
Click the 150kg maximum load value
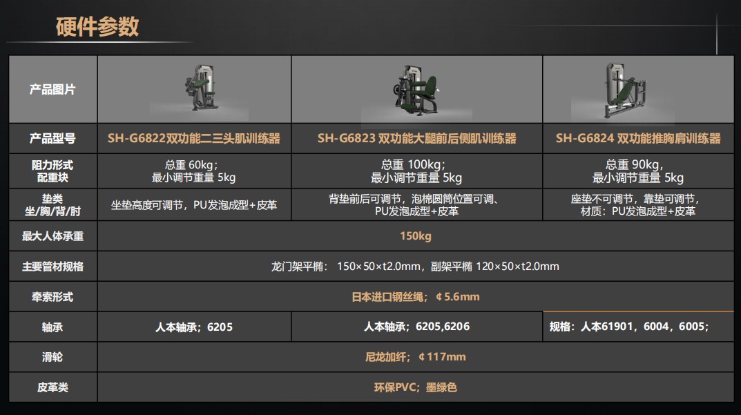[415, 236]
